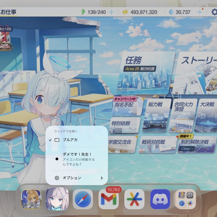Open the 制約解除決戦 card

click(197, 144)
